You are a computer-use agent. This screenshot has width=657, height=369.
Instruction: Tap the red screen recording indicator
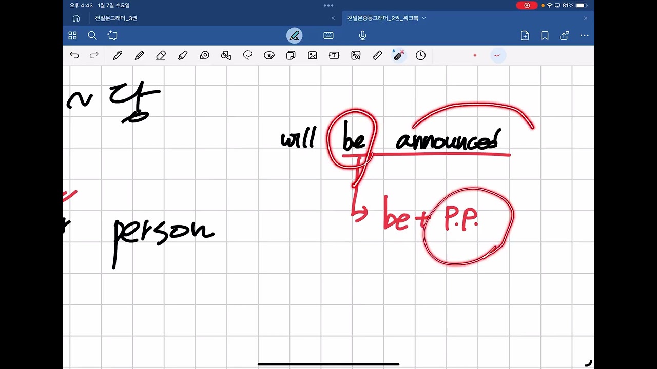(527, 5)
